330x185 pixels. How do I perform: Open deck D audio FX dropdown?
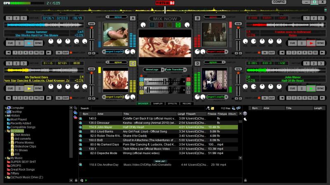click(x=226, y=97)
